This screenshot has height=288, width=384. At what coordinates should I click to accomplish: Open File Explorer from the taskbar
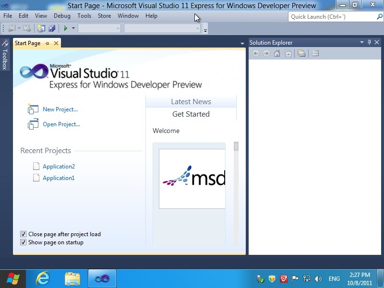(x=72, y=279)
